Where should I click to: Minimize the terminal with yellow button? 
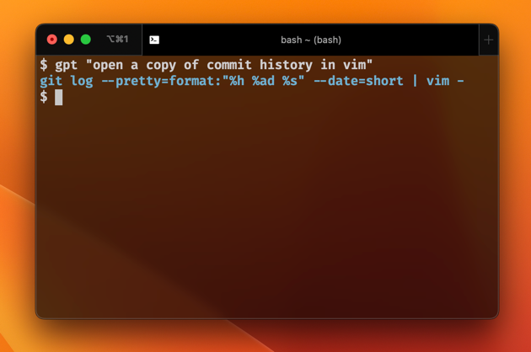click(x=69, y=40)
